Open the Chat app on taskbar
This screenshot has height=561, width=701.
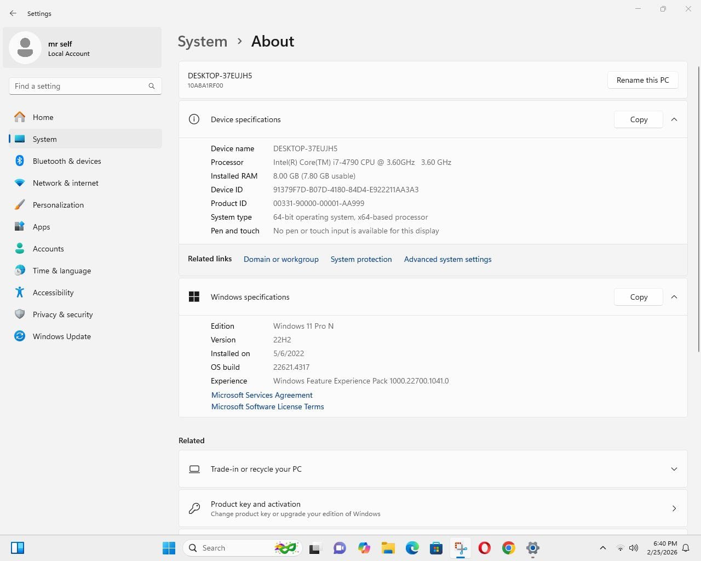(x=340, y=548)
